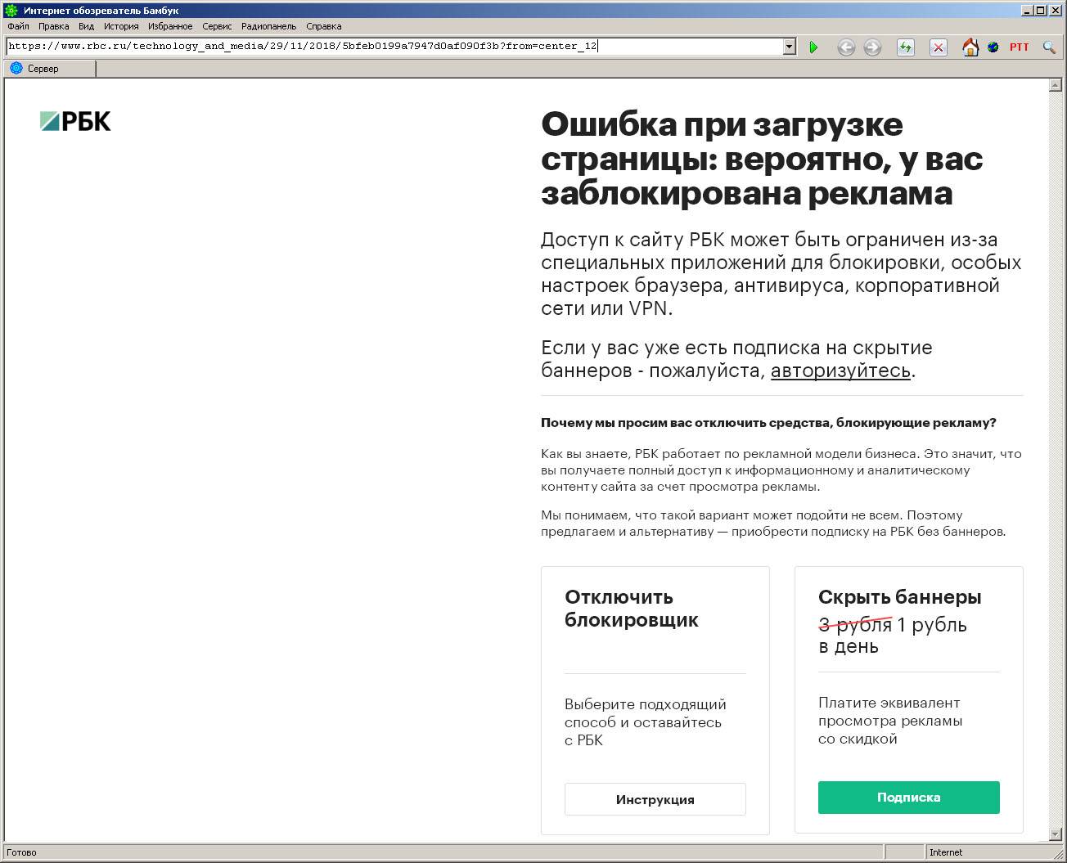The width and height of the screenshot is (1067, 863).
Task: Open search with the magnifier icon
Action: coord(1049,47)
